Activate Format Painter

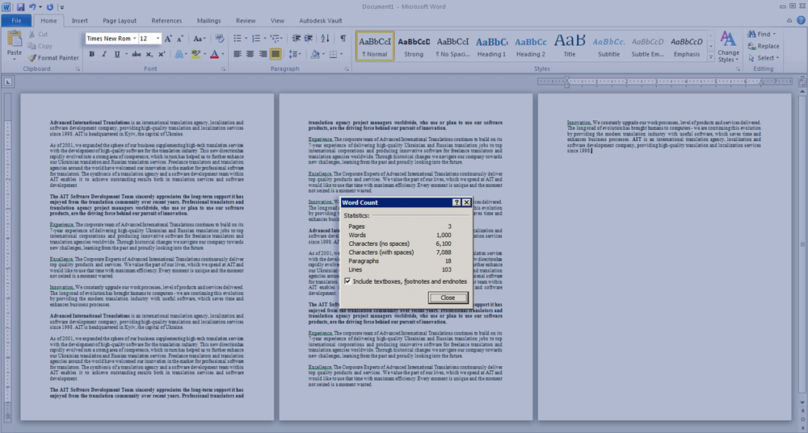click(x=53, y=57)
